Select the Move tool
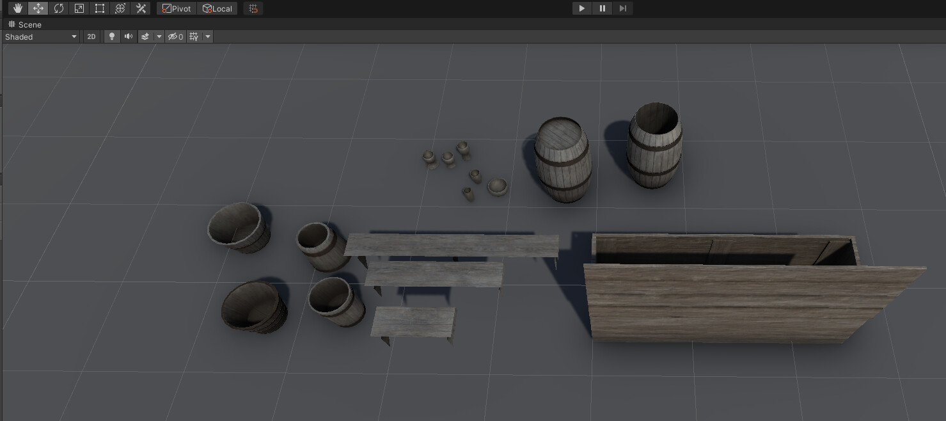Viewport: 946px width, 421px height. tap(38, 8)
